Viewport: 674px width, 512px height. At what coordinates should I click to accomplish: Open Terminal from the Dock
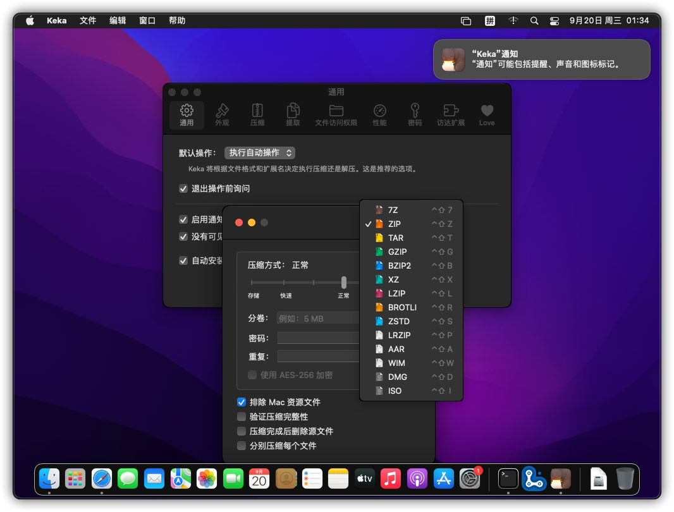coord(508,478)
